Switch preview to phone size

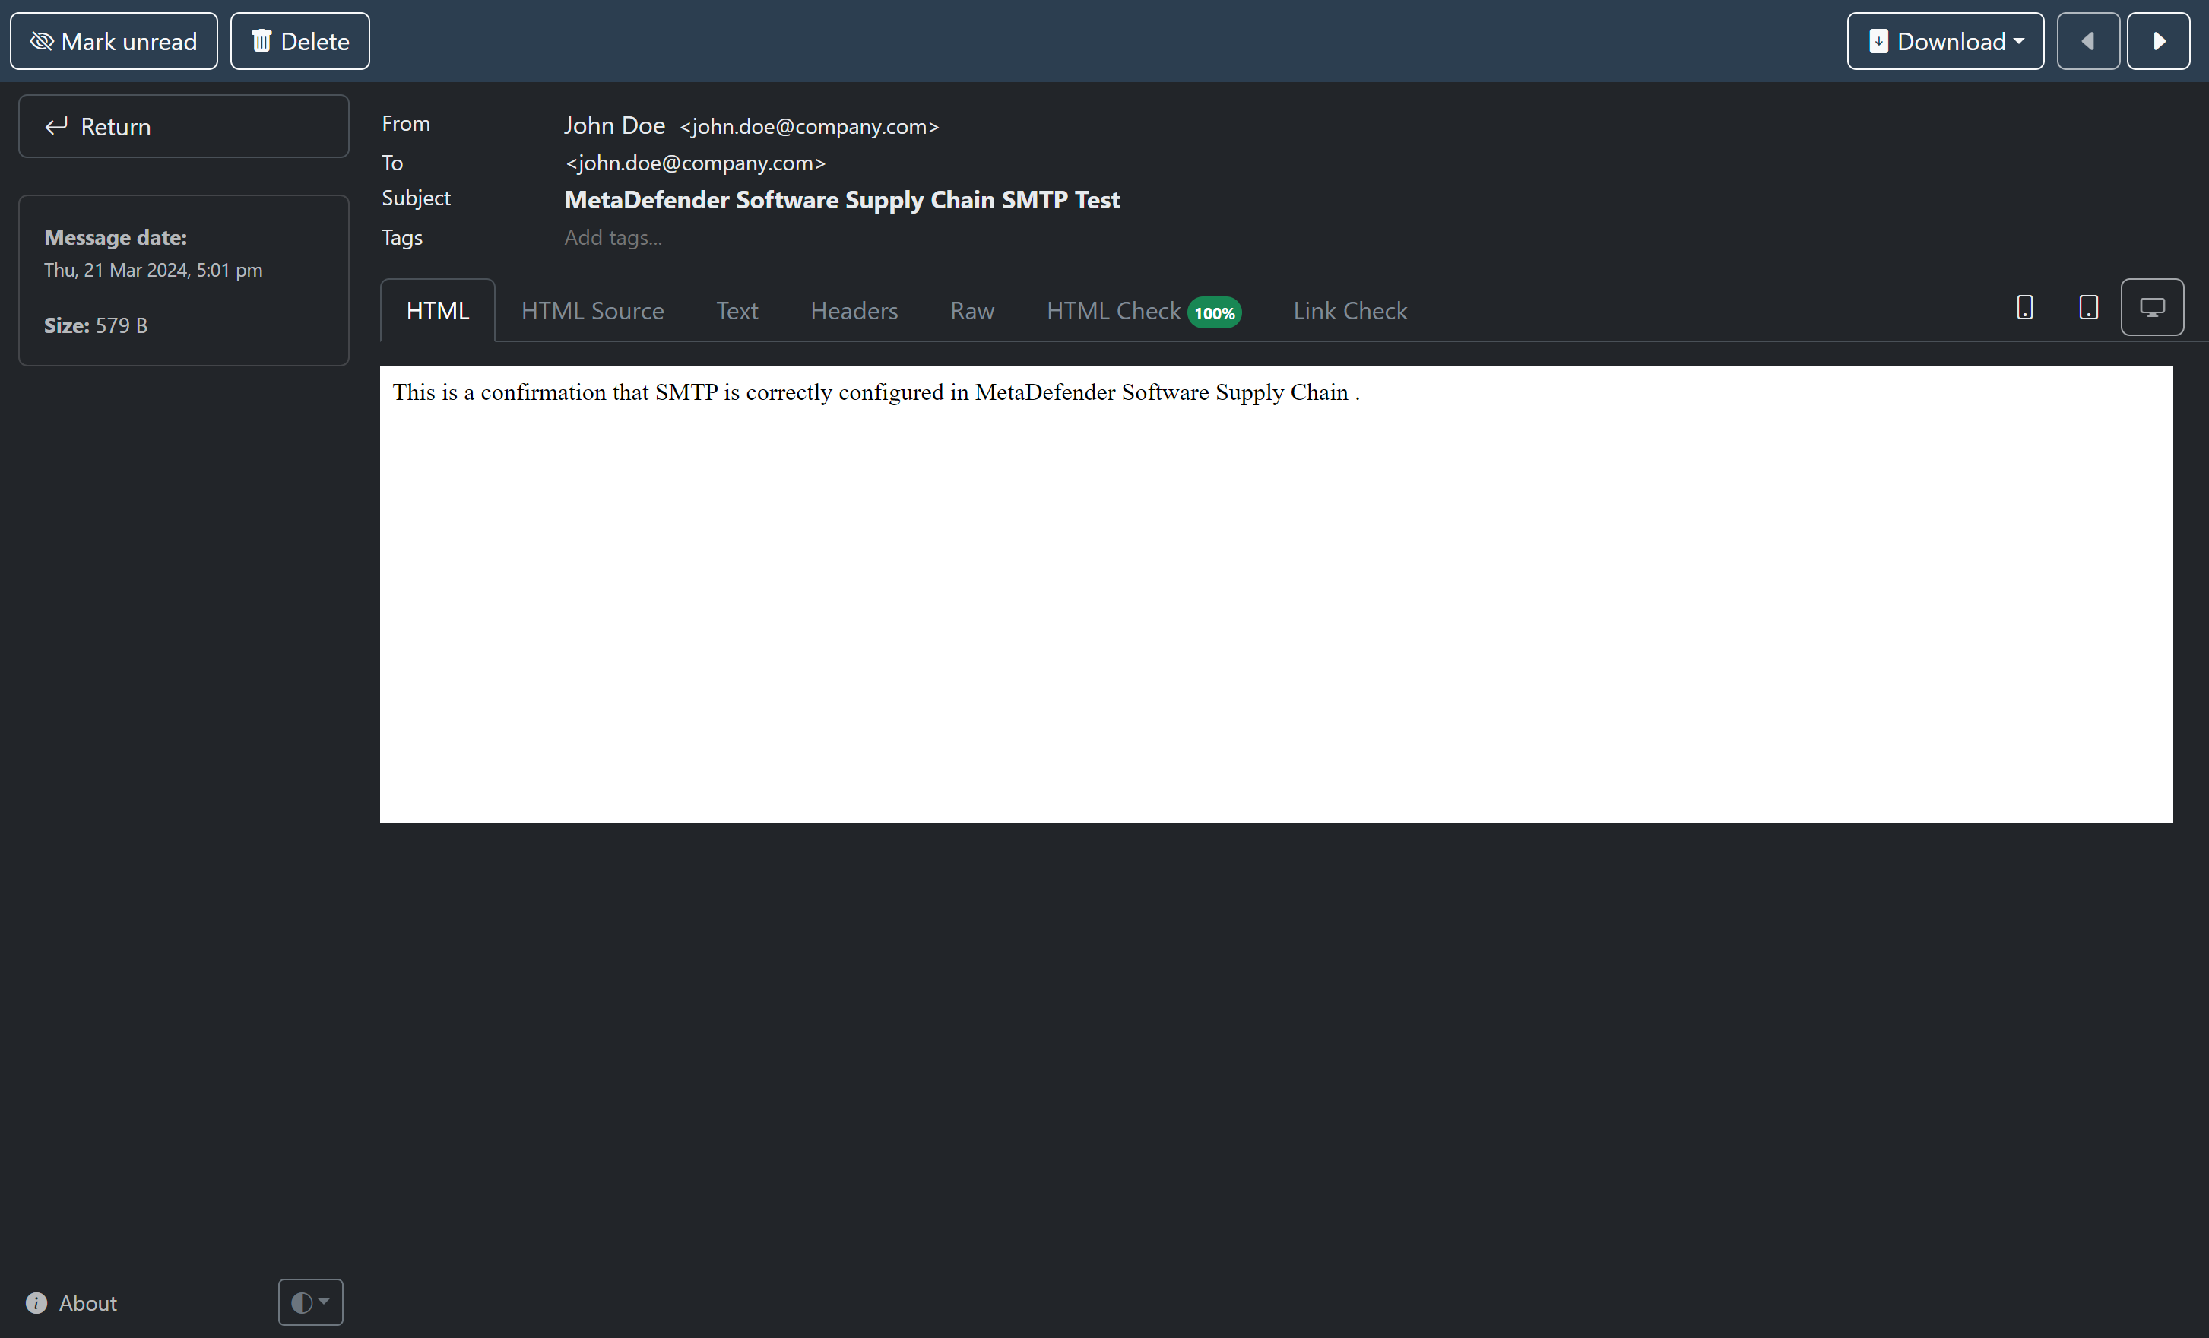[2024, 308]
